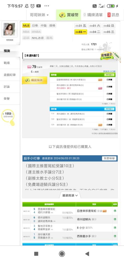Tap the Android back triangle icon
124x262 pixels.
click(x=87, y=254)
